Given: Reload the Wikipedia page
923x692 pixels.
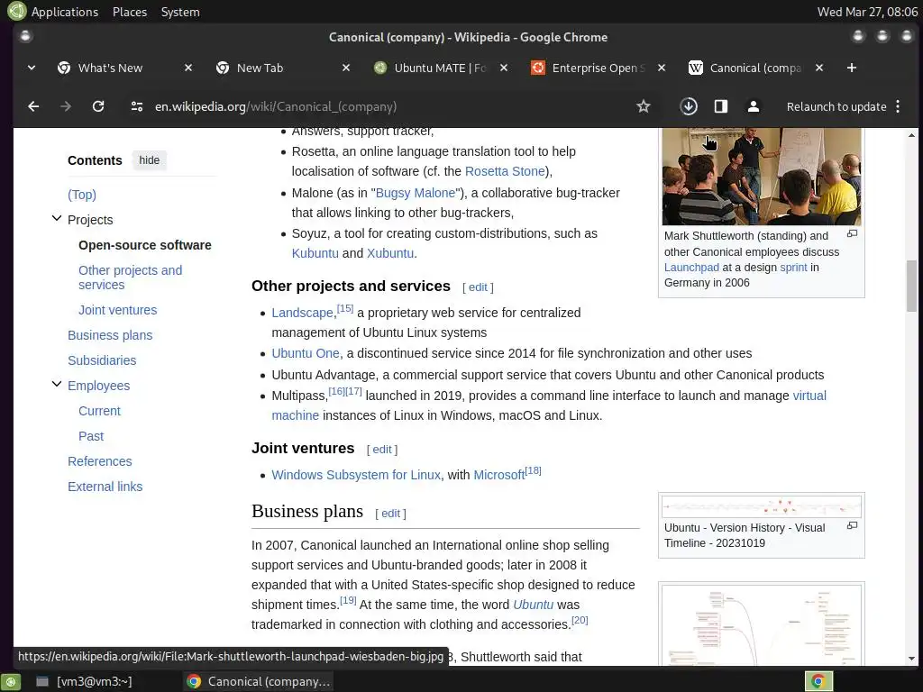Looking at the screenshot, I should [x=98, y=106].
